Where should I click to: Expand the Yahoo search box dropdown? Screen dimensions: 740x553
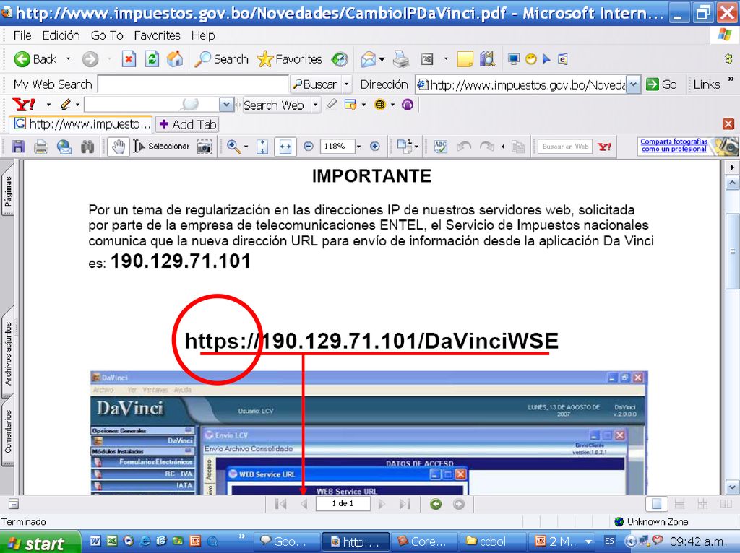[226, 104]
